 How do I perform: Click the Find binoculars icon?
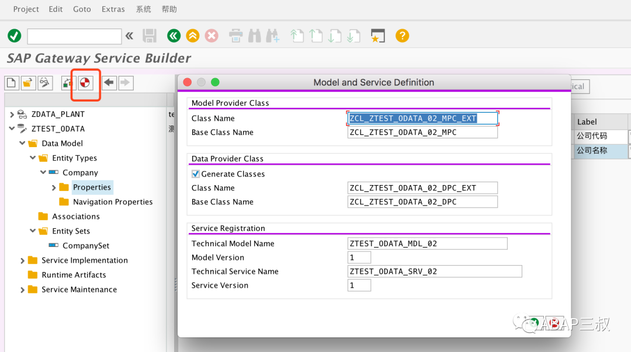254,36
